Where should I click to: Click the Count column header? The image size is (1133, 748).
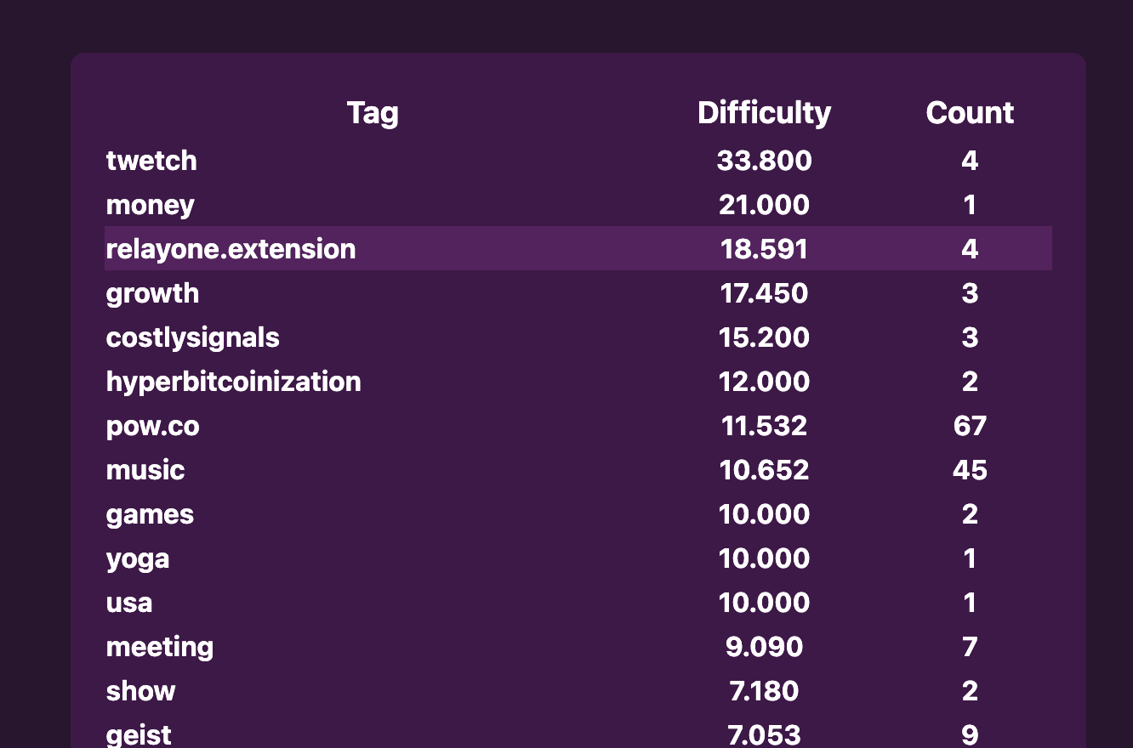coord(970,113)
